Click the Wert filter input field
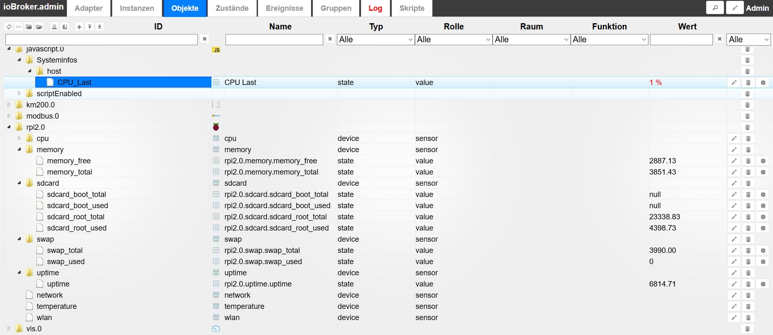773x335 pixels. (681, 39)
